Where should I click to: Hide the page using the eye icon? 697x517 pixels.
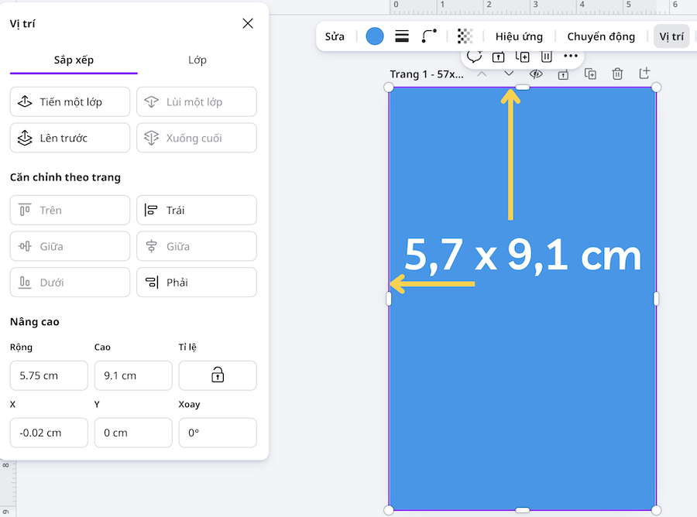point(536,74)
